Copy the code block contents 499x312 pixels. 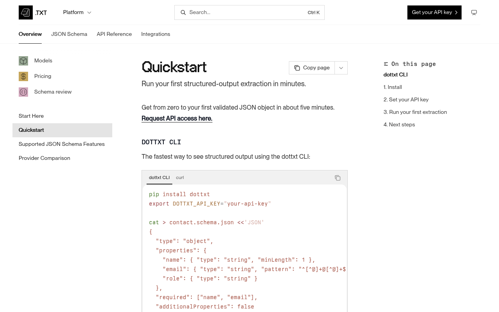(338, 178)
